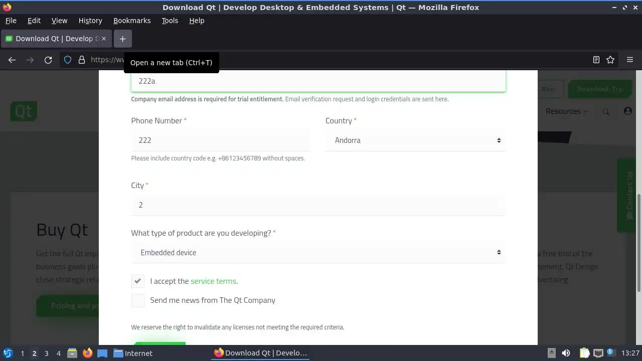Click into the City field
Viewport: 642px width, 361px height.
318,205
